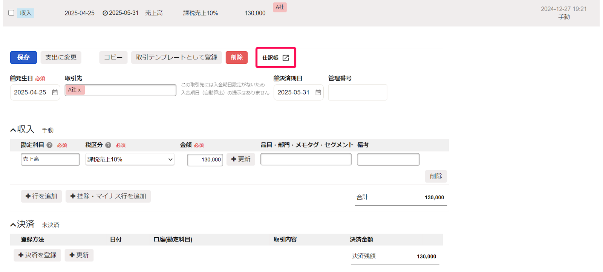Click the 更新 button next to the amount
The height and width of the screenshot is (272, 603).
click(x=241, y=159)
